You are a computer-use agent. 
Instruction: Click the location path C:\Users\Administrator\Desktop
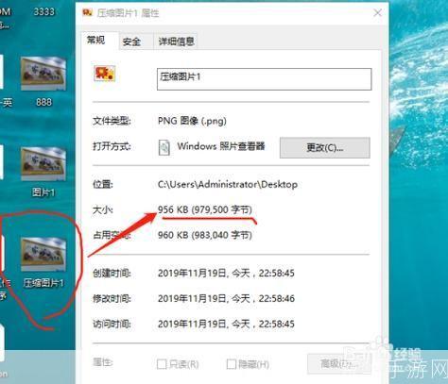[228, 184]
